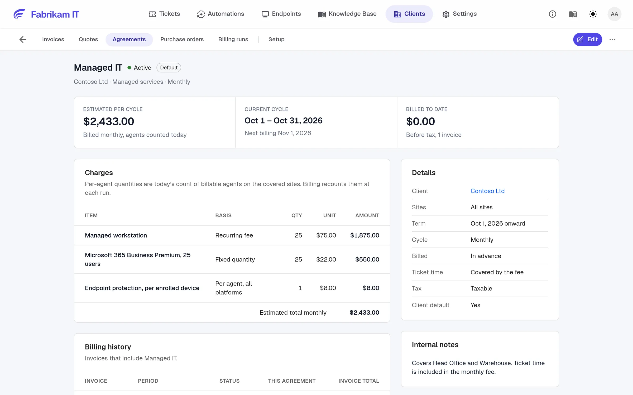
Task: Open the AA user avatar menu
Action: (x=614, y=14)
